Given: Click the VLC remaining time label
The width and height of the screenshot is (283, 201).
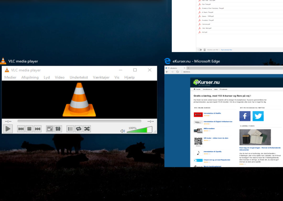Looking at the screenshot, I should point(151,121).
